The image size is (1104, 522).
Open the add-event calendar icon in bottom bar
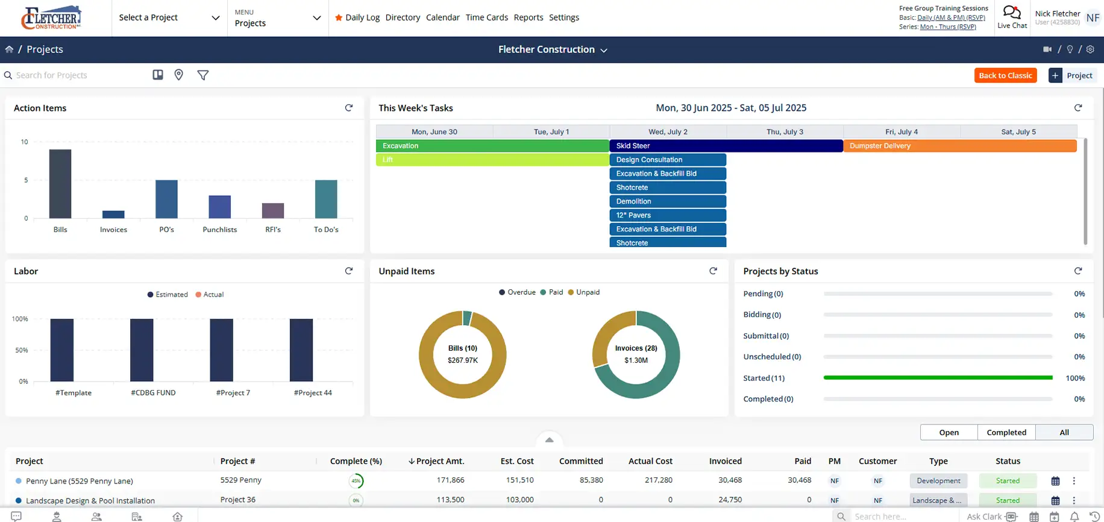coord(1054,517)
